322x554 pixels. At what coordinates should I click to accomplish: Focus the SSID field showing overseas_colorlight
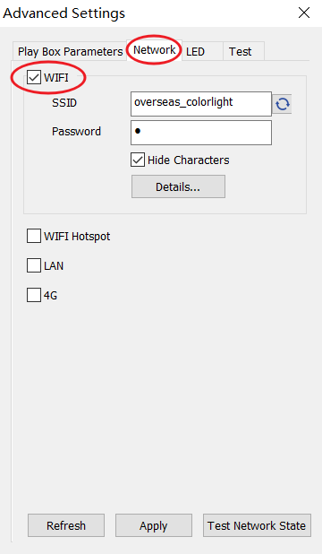click(201, 104)
